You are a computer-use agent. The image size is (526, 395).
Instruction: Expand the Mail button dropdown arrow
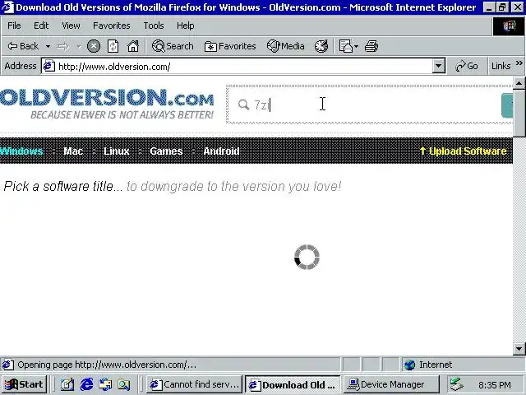coord(356,46)
